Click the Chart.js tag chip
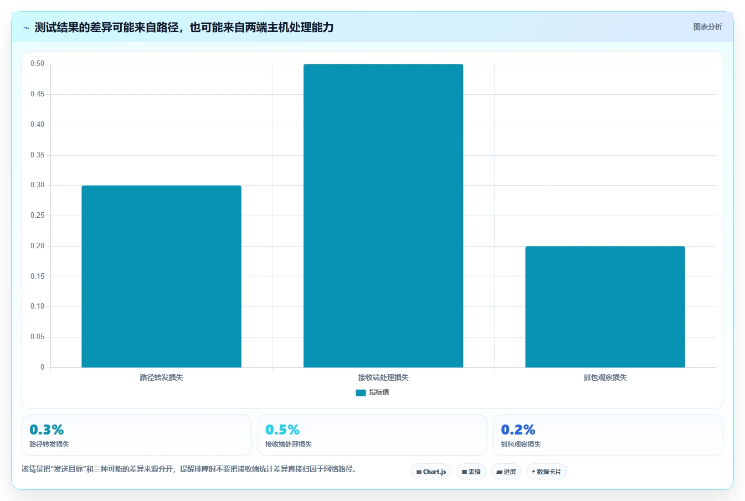The image size is (745, 501). [431, 472]
